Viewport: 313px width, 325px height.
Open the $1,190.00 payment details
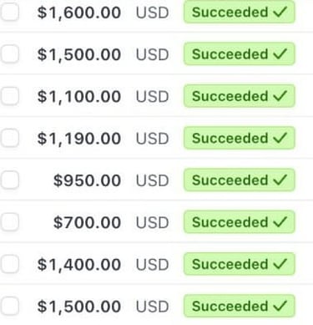click(x=79, y=139)
